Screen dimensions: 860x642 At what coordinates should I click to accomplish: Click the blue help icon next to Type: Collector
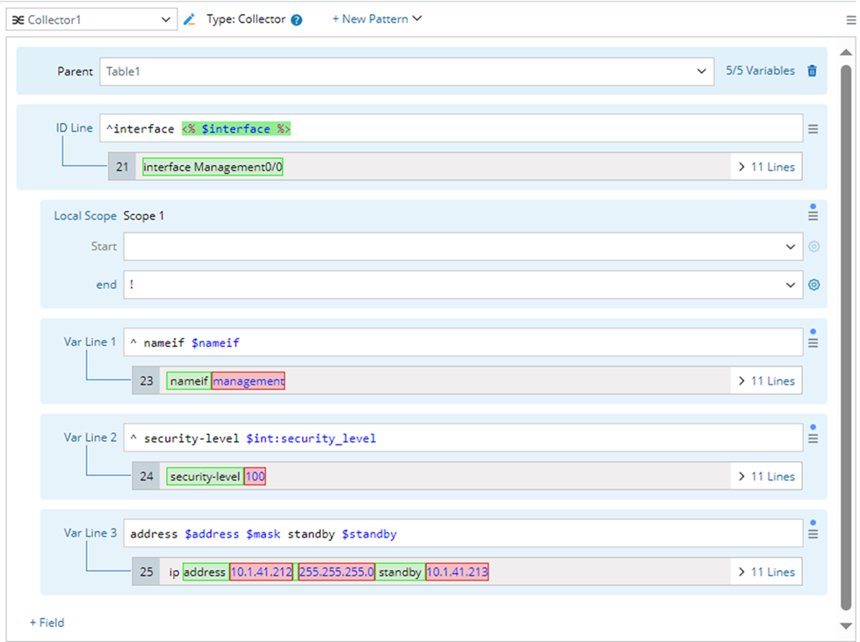click(x=297, y=20)
